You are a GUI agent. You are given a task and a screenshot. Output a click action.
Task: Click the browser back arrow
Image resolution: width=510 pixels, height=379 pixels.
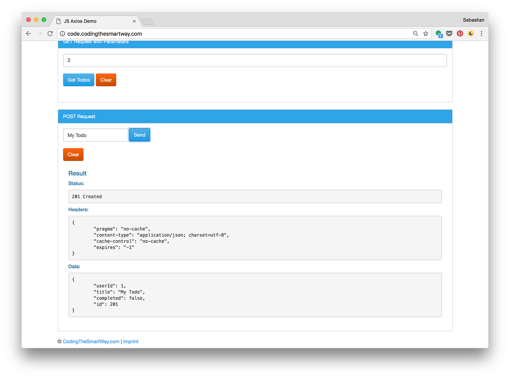tap(28, 33)
